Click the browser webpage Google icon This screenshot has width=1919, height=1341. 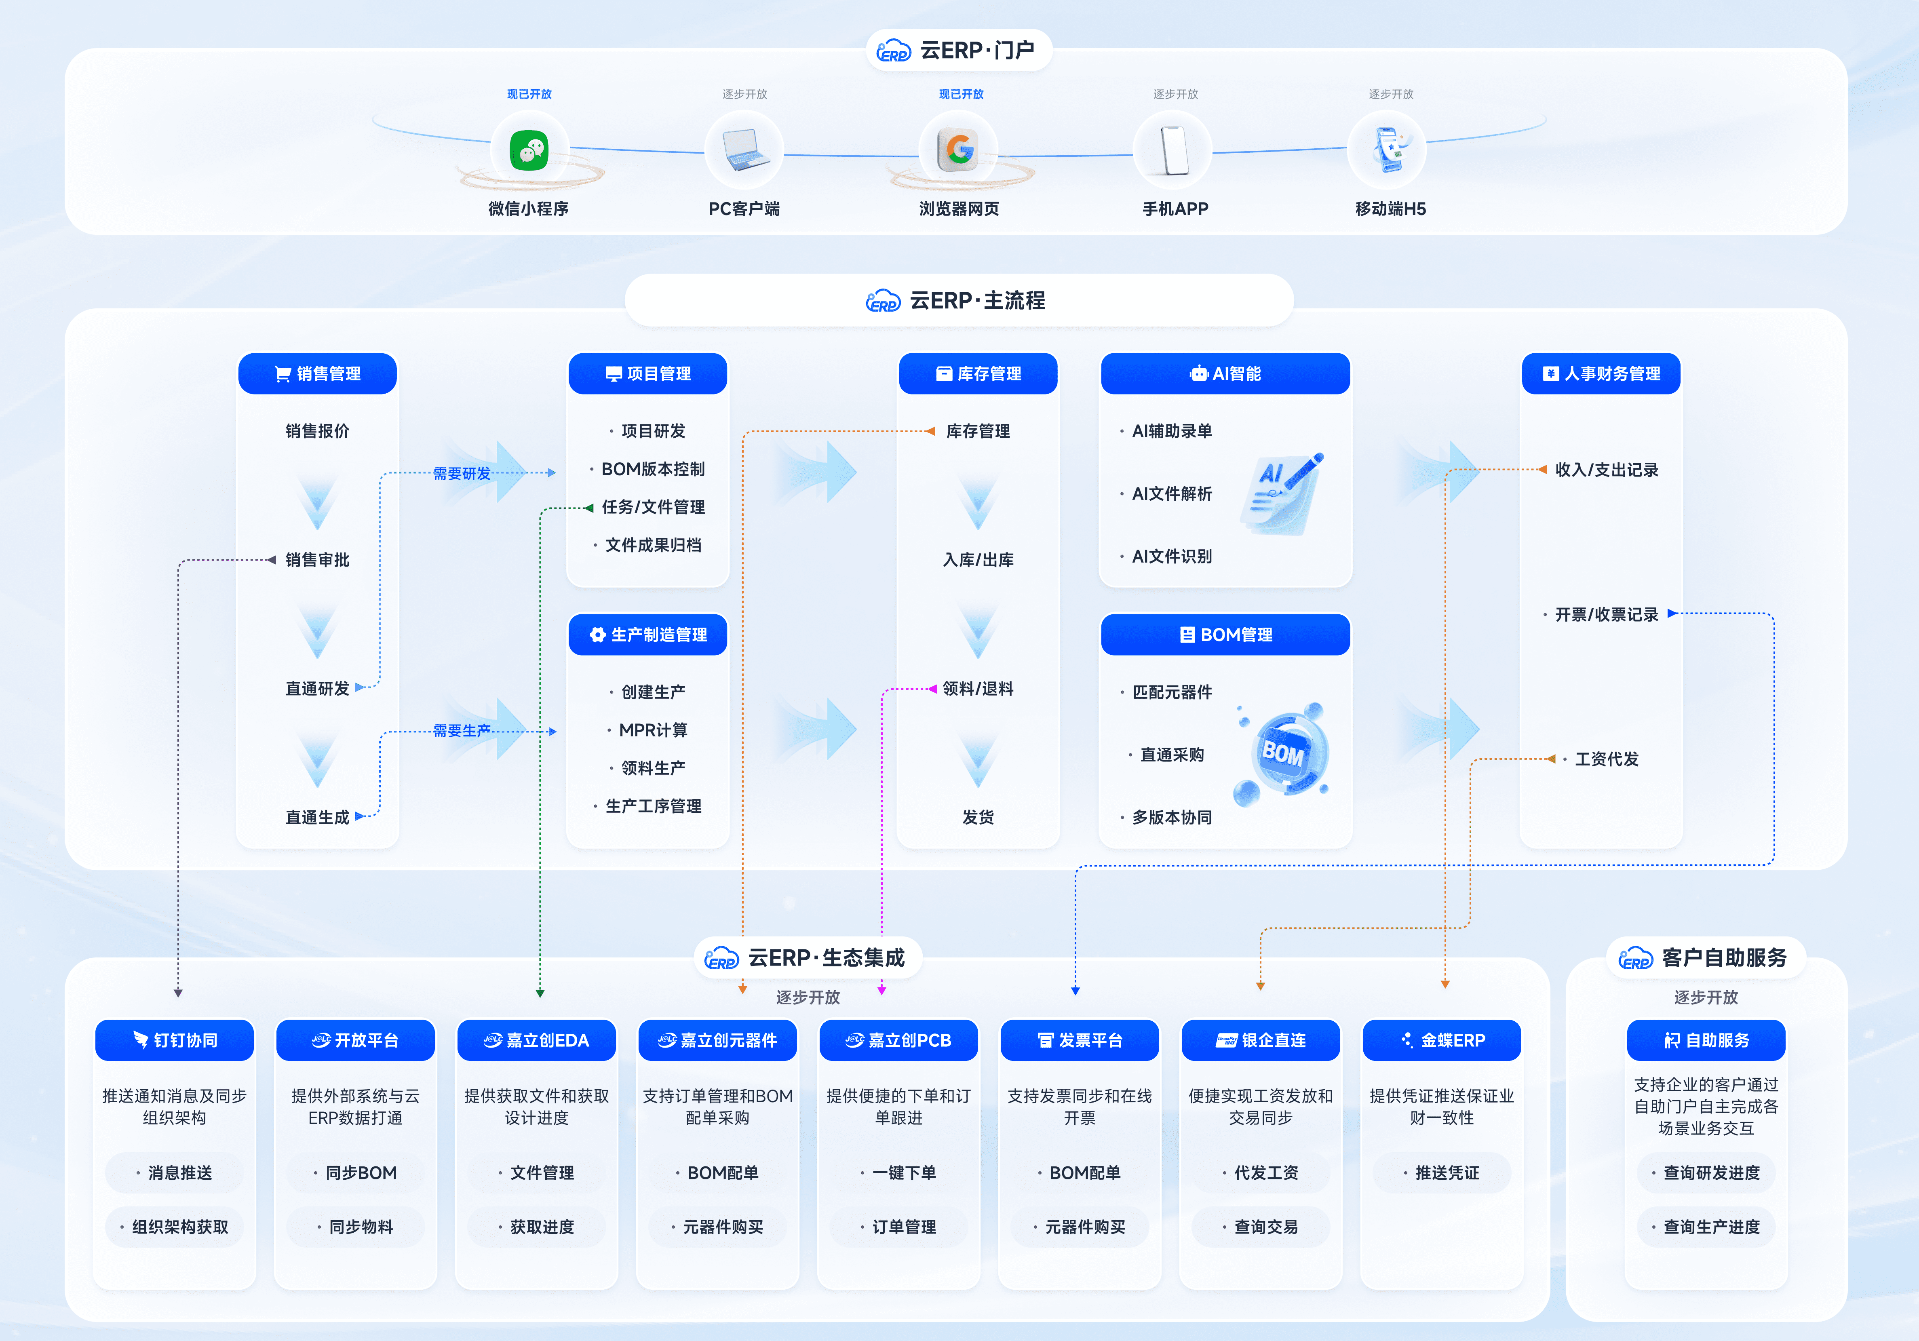[959, 150]
